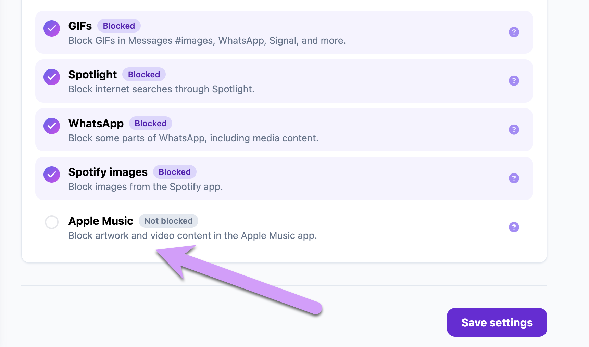Click the Spotlight description text

(161, 89)
